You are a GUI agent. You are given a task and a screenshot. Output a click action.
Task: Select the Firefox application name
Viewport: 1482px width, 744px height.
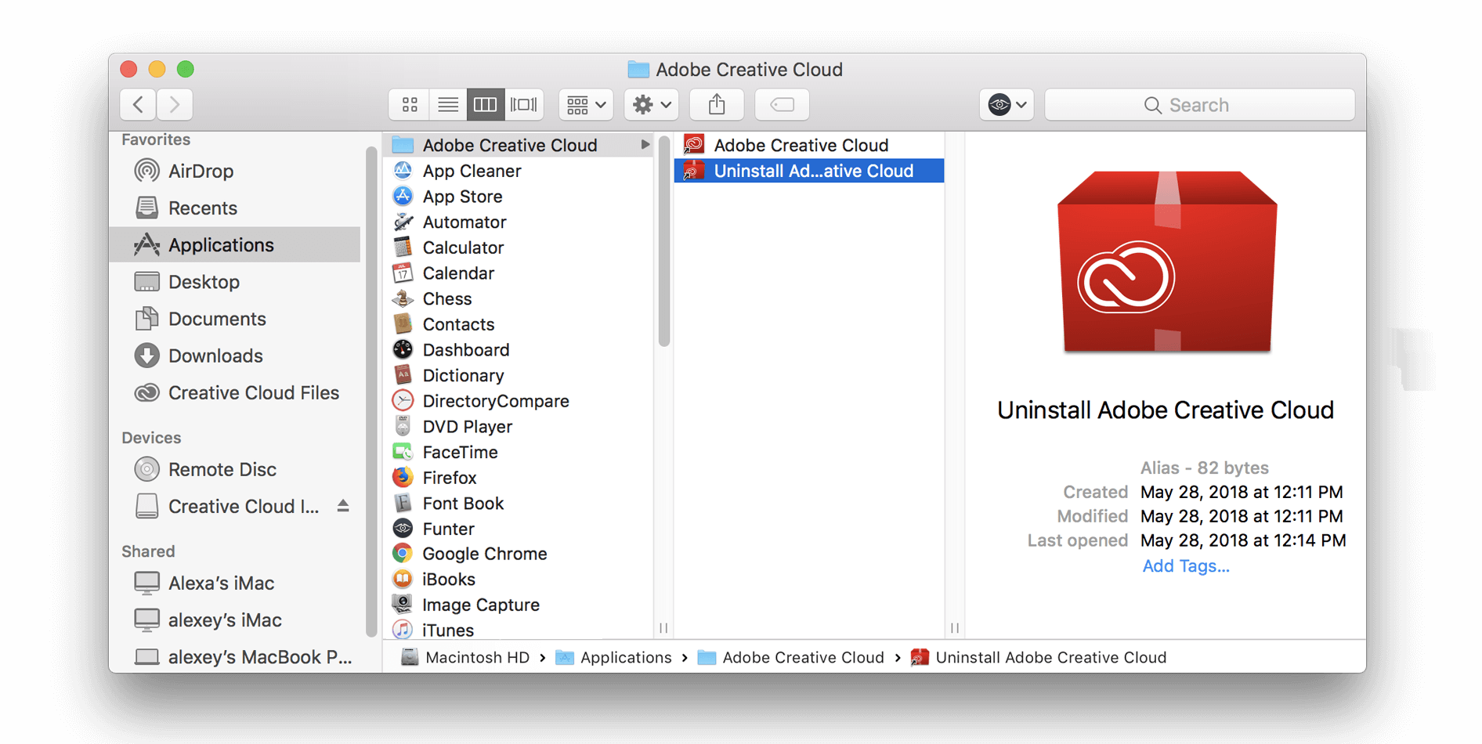[x=450, y=478]
